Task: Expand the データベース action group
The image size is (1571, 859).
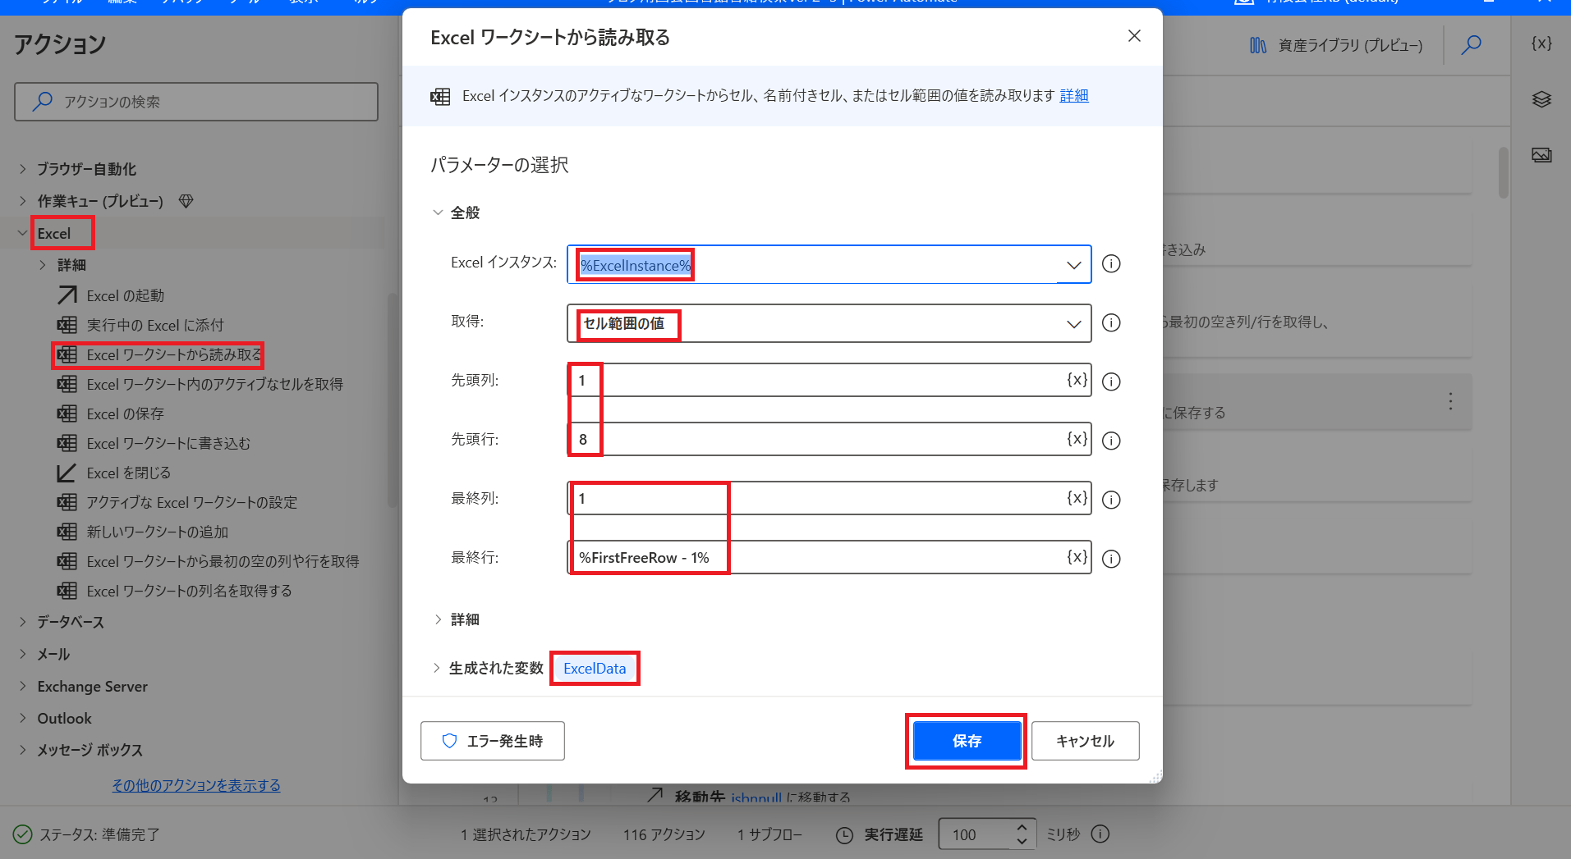Action: 23,622
